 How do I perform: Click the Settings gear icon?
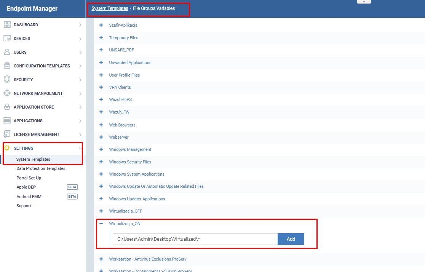[x=7, y=148]
